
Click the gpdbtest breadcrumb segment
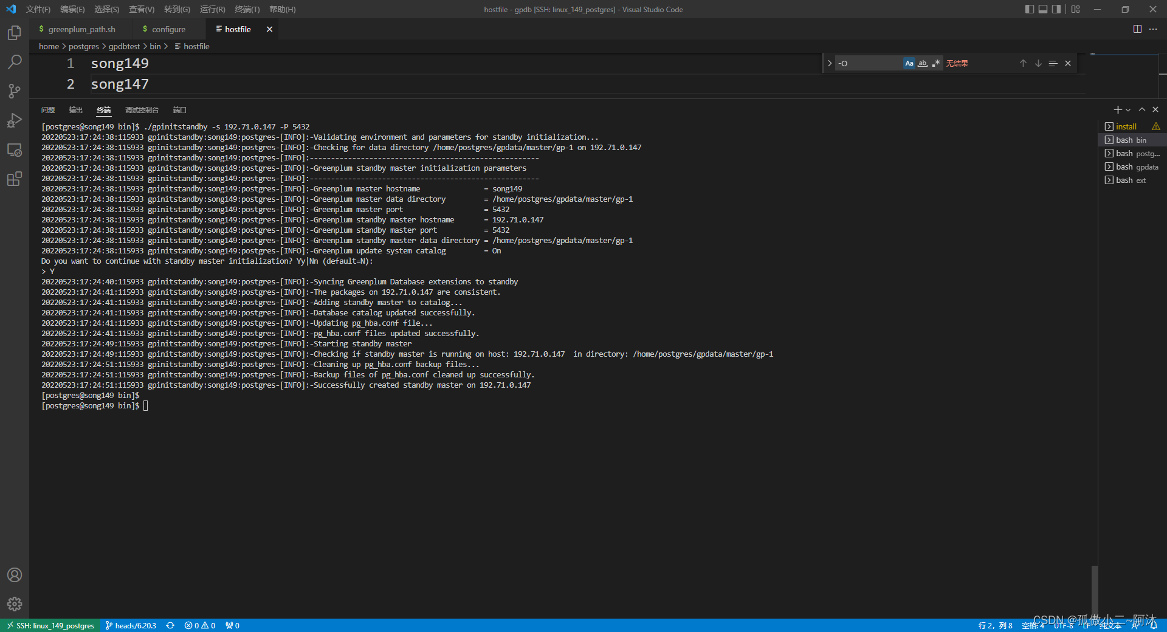click(124, 46)
